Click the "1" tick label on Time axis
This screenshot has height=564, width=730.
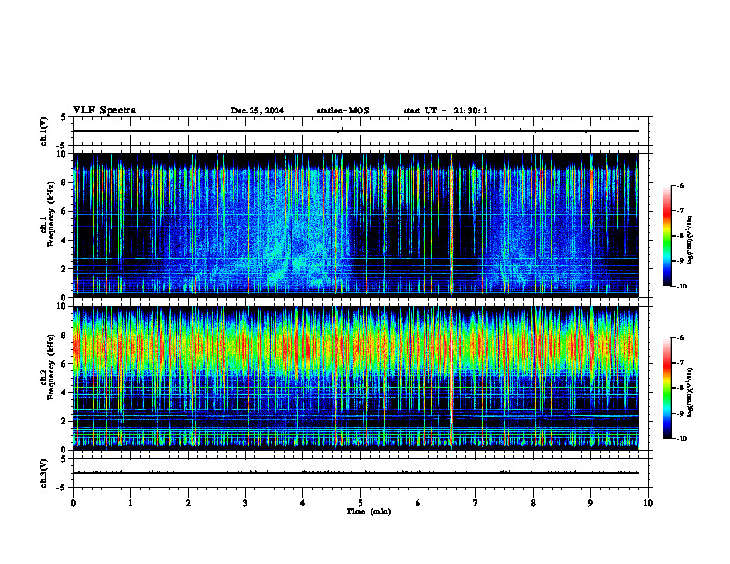[130, 503]
